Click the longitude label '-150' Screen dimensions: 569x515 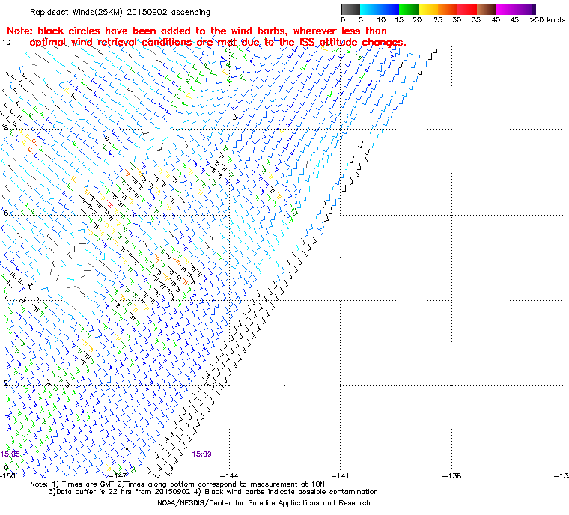coord(8,475)
